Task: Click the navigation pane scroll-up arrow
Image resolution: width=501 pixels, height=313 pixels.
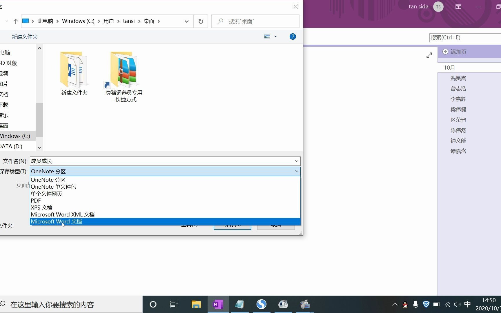Action: pos(40,48)
